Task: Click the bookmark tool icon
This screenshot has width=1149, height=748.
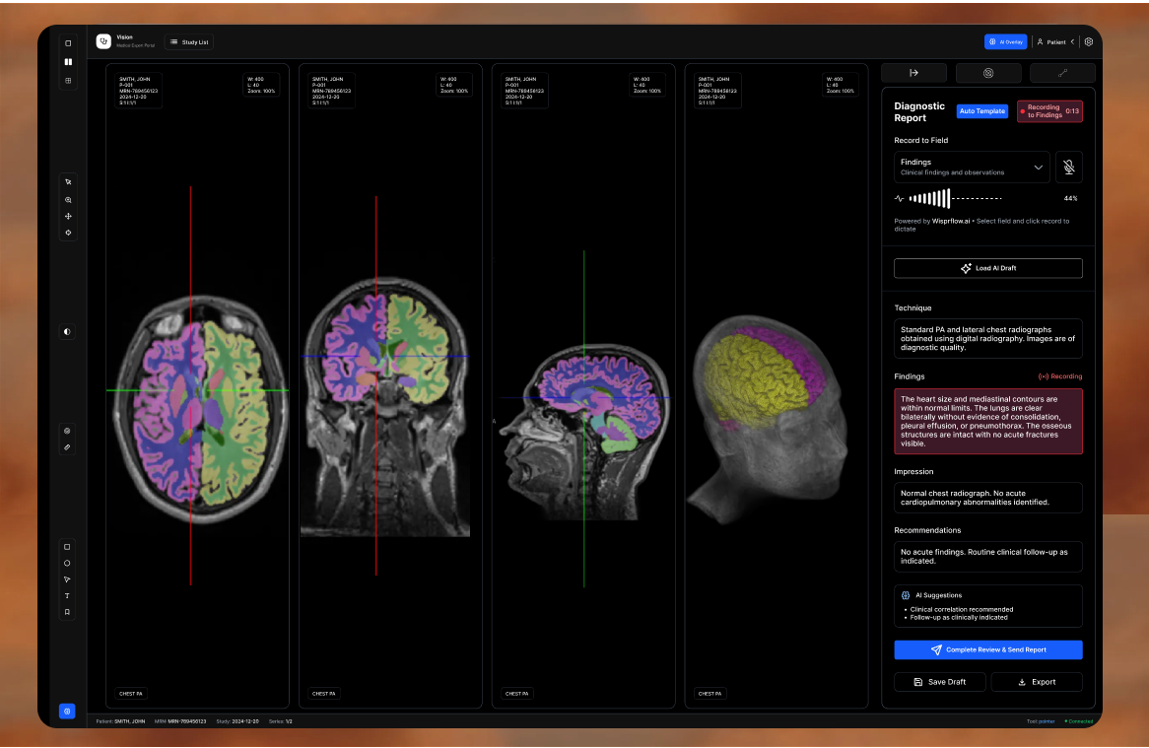Action: click(x=67, y=612)
